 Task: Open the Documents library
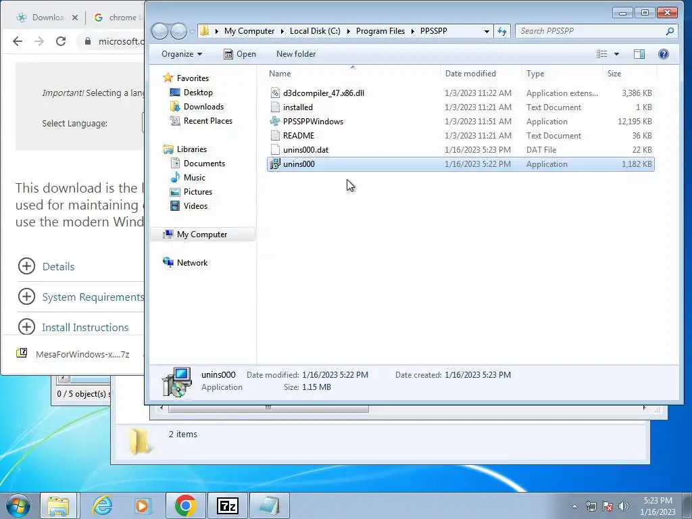click(204, 164)
